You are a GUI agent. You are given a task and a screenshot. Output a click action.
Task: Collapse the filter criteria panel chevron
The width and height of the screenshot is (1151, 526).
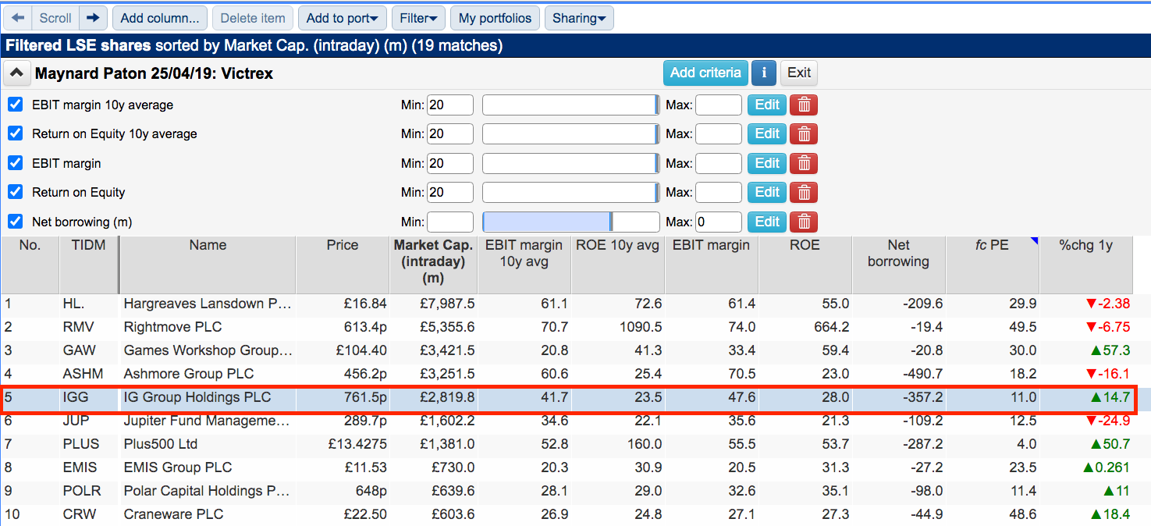16,74
